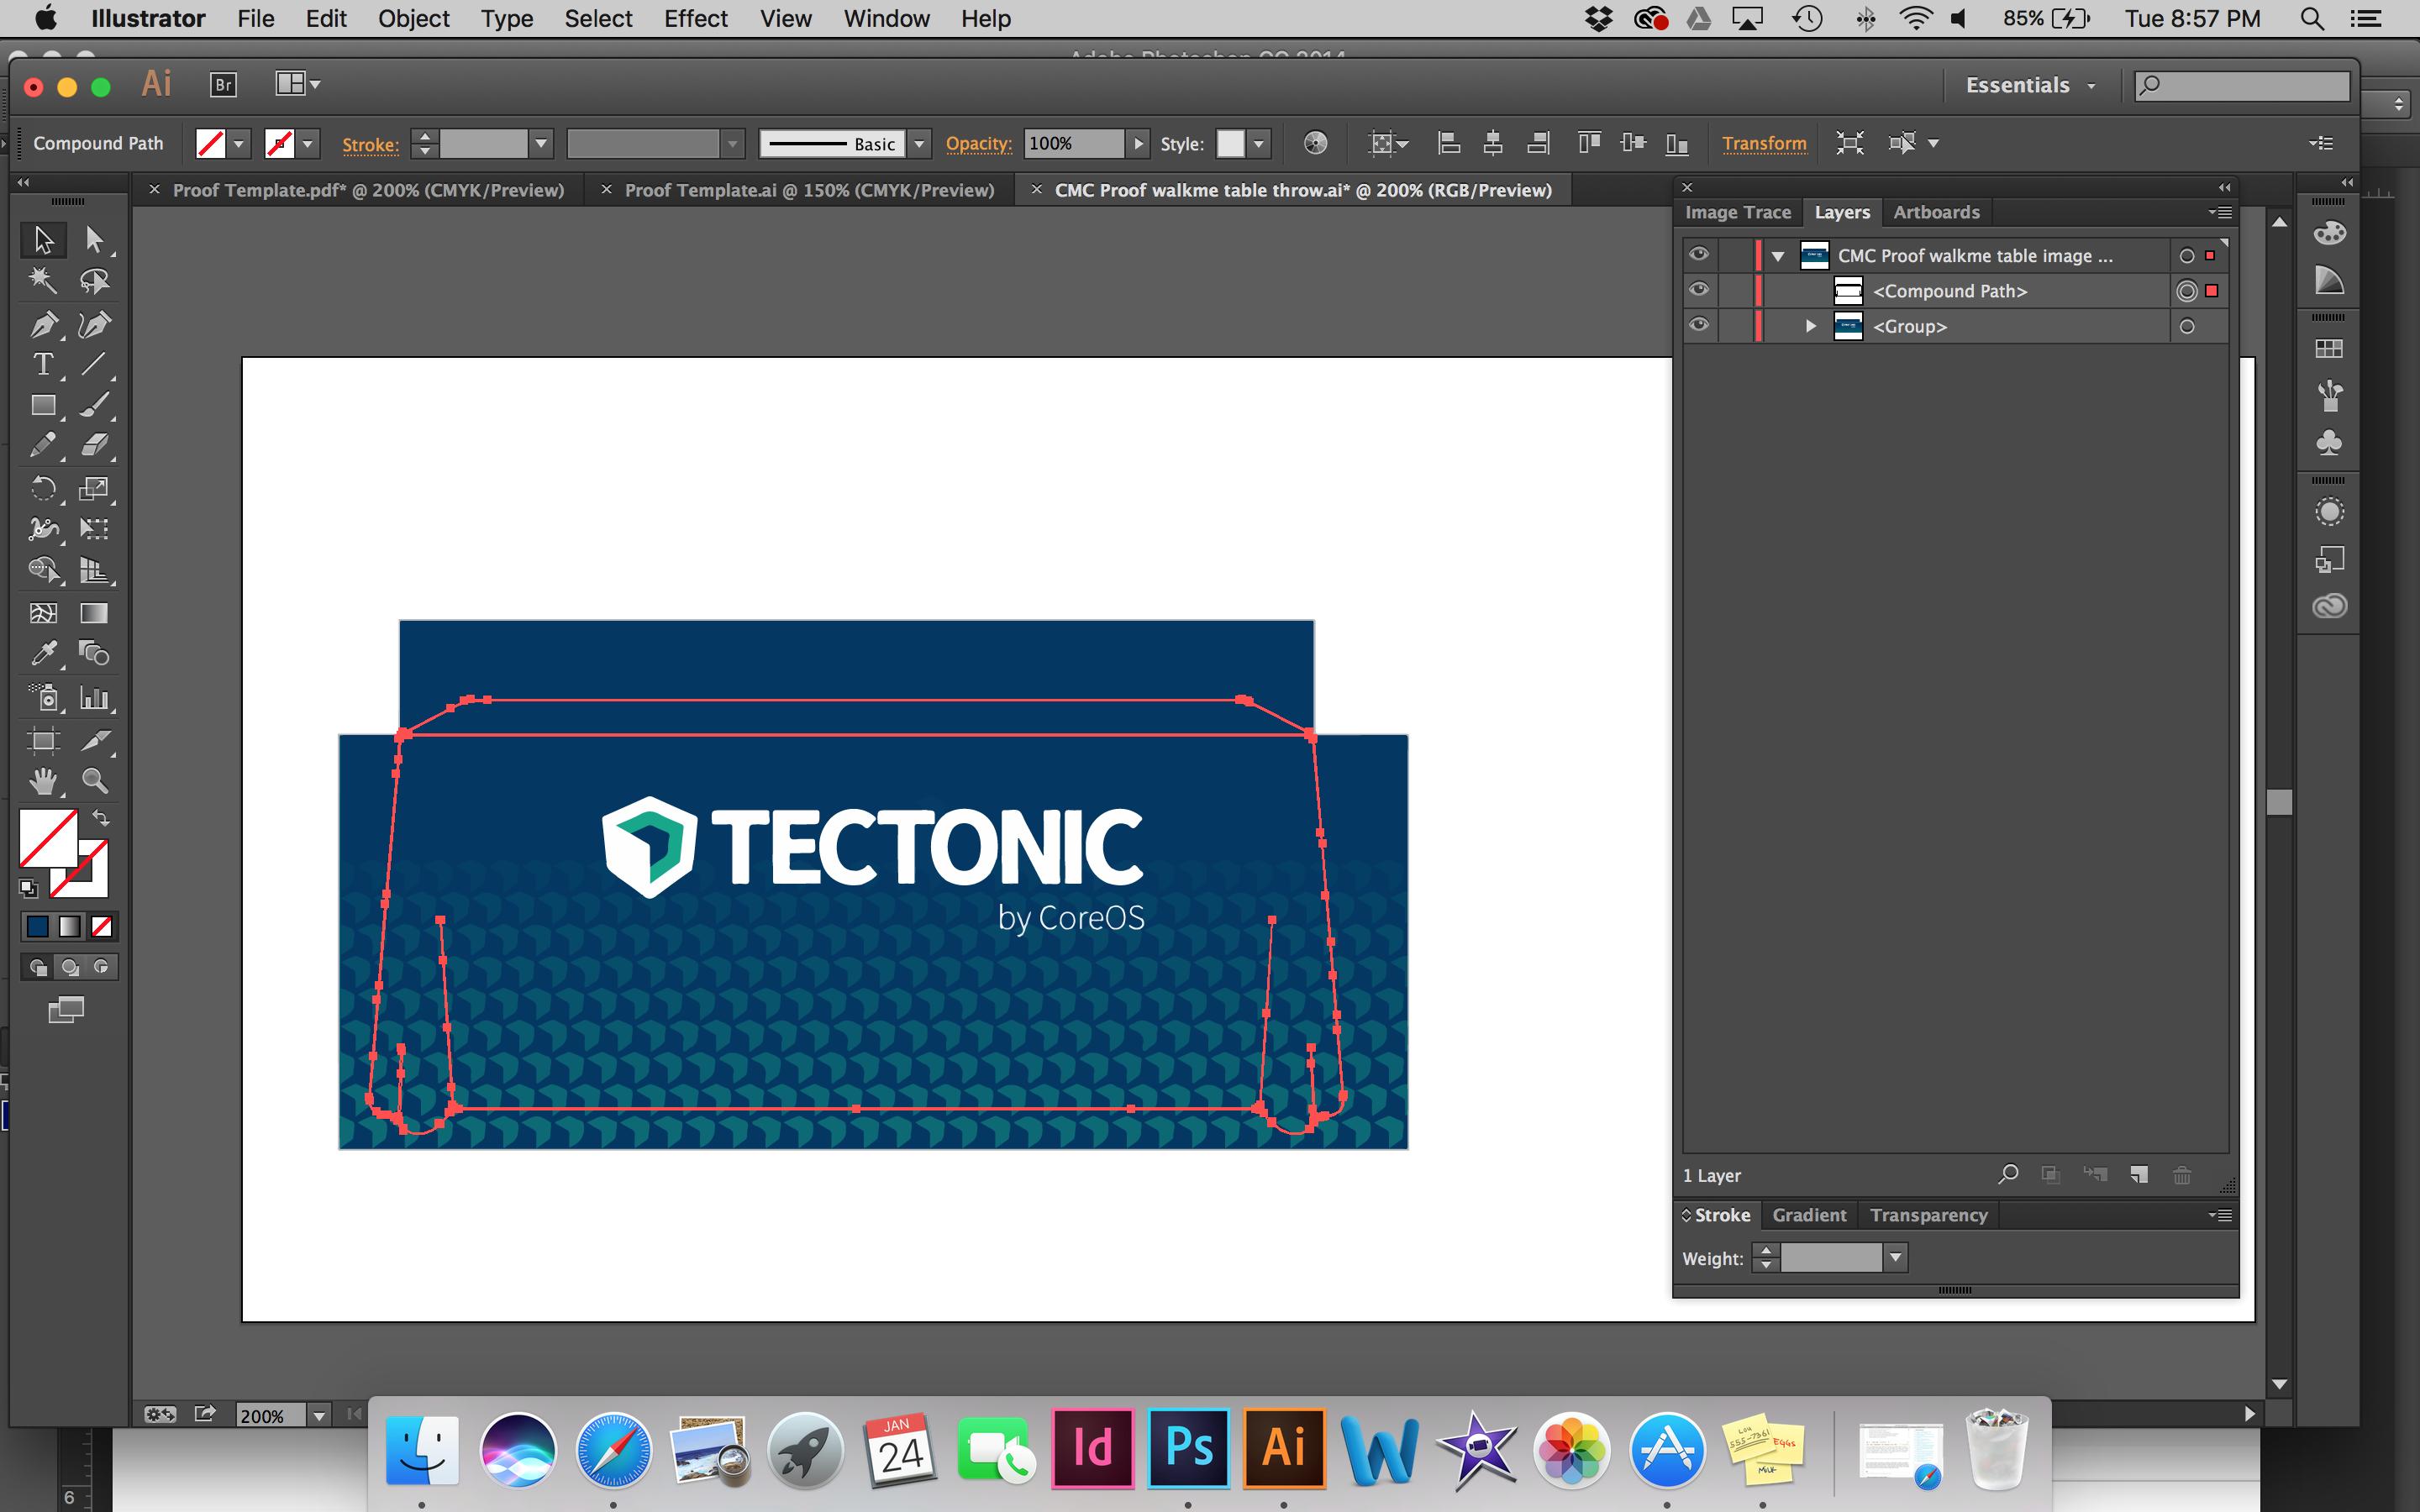Expand the Group layer entry
Image resolution: width=2420 pixels, height=1512 pixels.
click(x=1810, y=325)
